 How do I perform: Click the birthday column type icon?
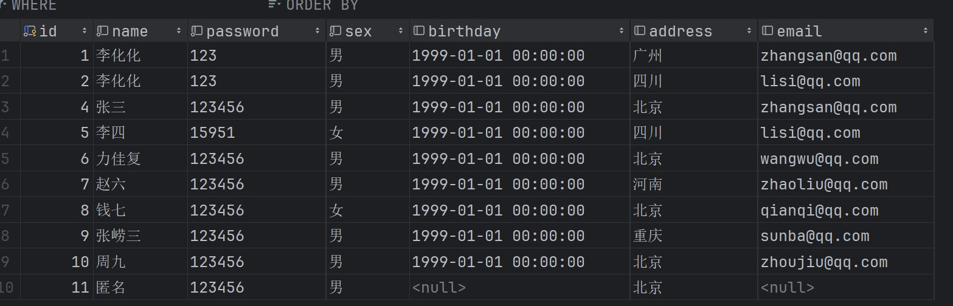pos(418,31)
